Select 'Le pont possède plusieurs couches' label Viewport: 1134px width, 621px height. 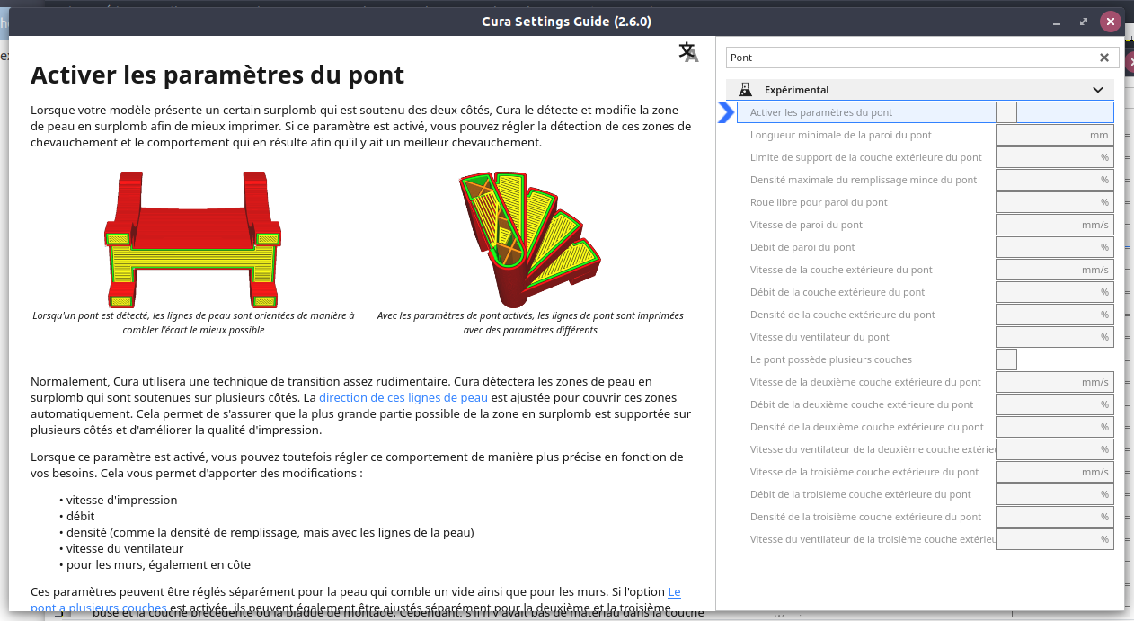(x=831, y=359)
